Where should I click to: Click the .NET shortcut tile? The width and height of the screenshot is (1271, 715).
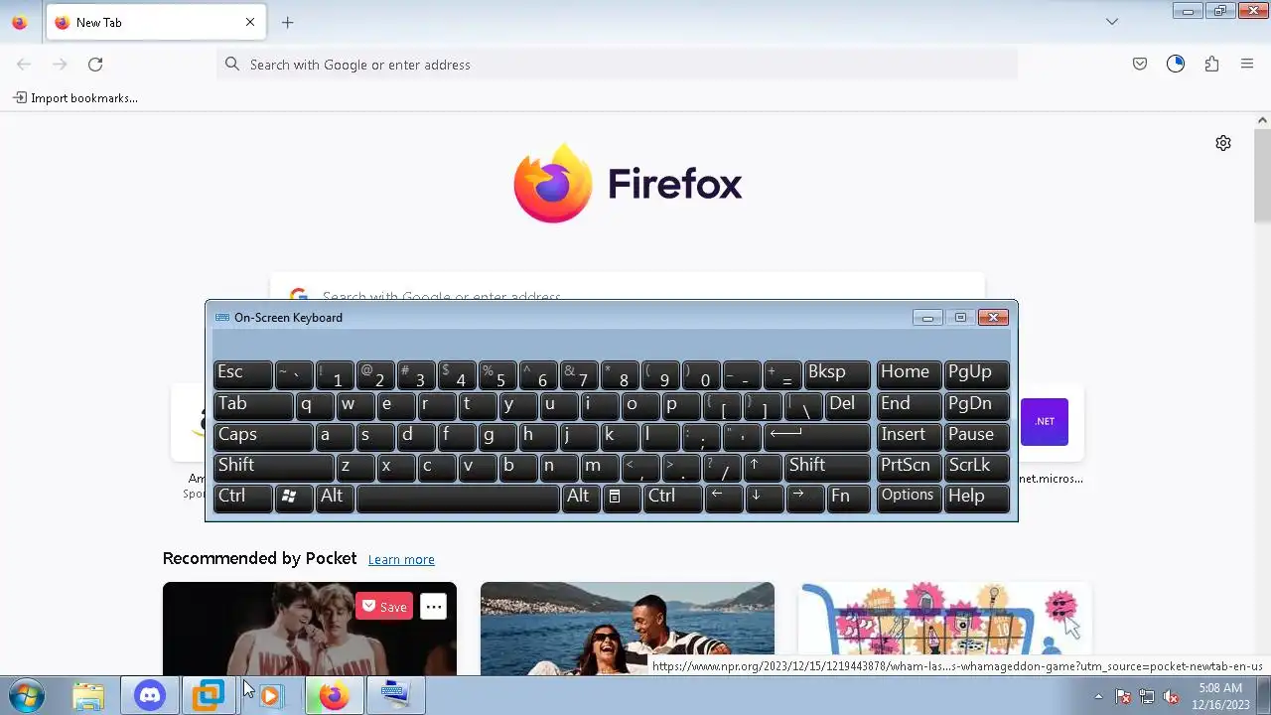tap(1045, 421)
